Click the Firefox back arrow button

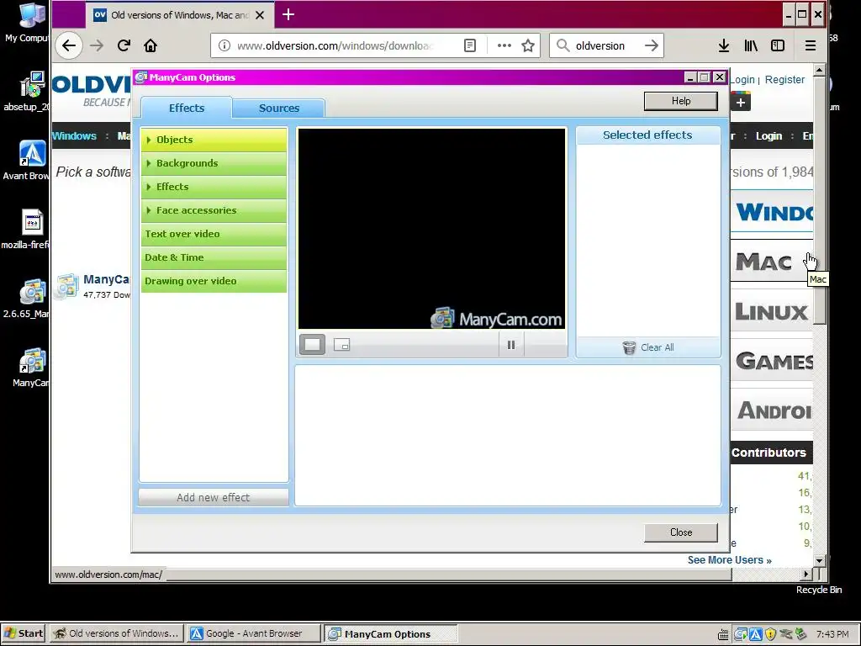69,45
